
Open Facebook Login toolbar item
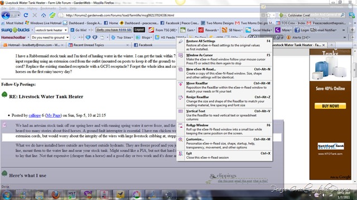[302, 30]
